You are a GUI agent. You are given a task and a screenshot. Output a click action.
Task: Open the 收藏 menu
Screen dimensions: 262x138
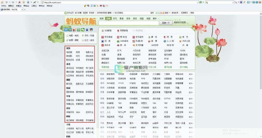19,6
